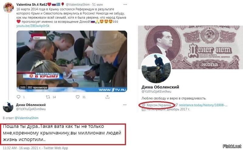Like the tweet with 31 likes

(78, 97)
